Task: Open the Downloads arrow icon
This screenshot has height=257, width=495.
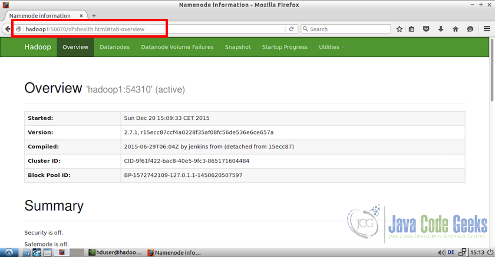Action: pyautogui.click(x=441, y=29)
